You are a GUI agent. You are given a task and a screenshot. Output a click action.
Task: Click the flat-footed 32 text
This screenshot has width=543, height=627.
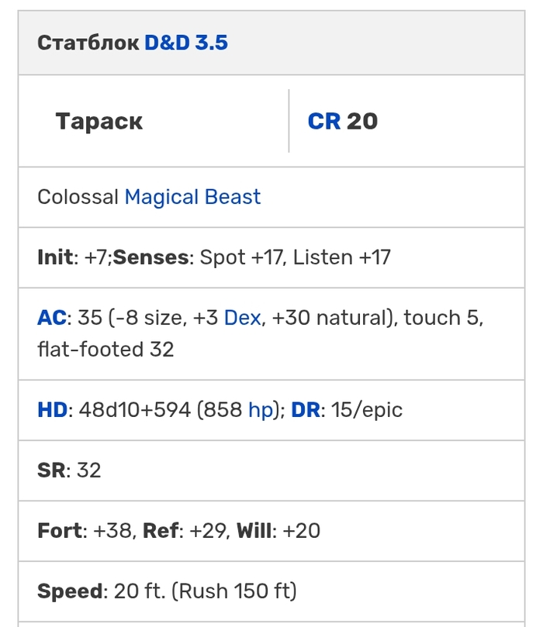coord(105,350)
